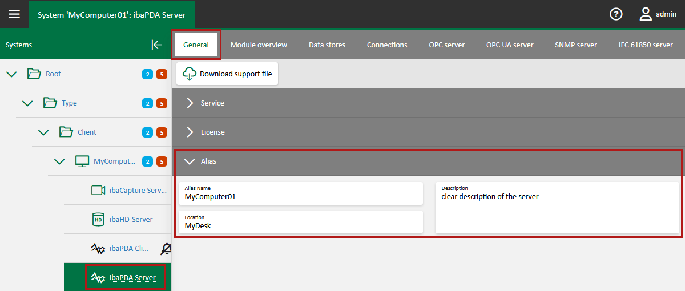Click Download support file button

[x=227, y=74]
